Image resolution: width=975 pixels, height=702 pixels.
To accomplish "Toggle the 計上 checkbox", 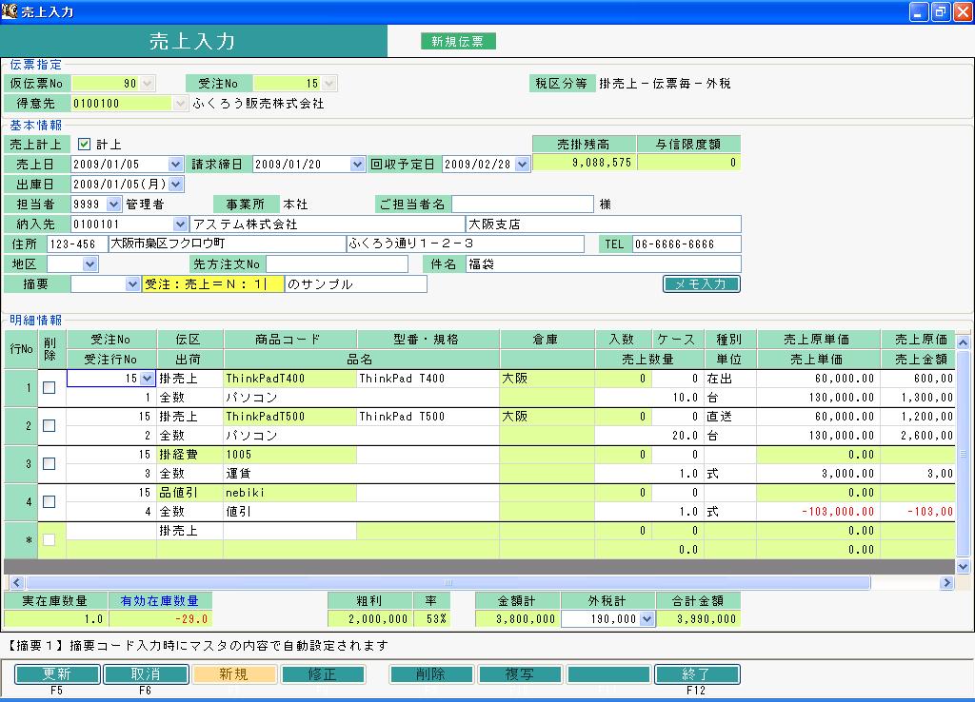I will (x=84, y=145).
